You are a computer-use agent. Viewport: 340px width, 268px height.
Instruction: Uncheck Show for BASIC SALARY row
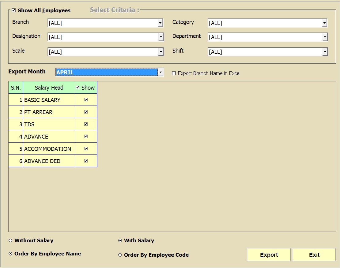pyautogui.click(x=86, y=100)
